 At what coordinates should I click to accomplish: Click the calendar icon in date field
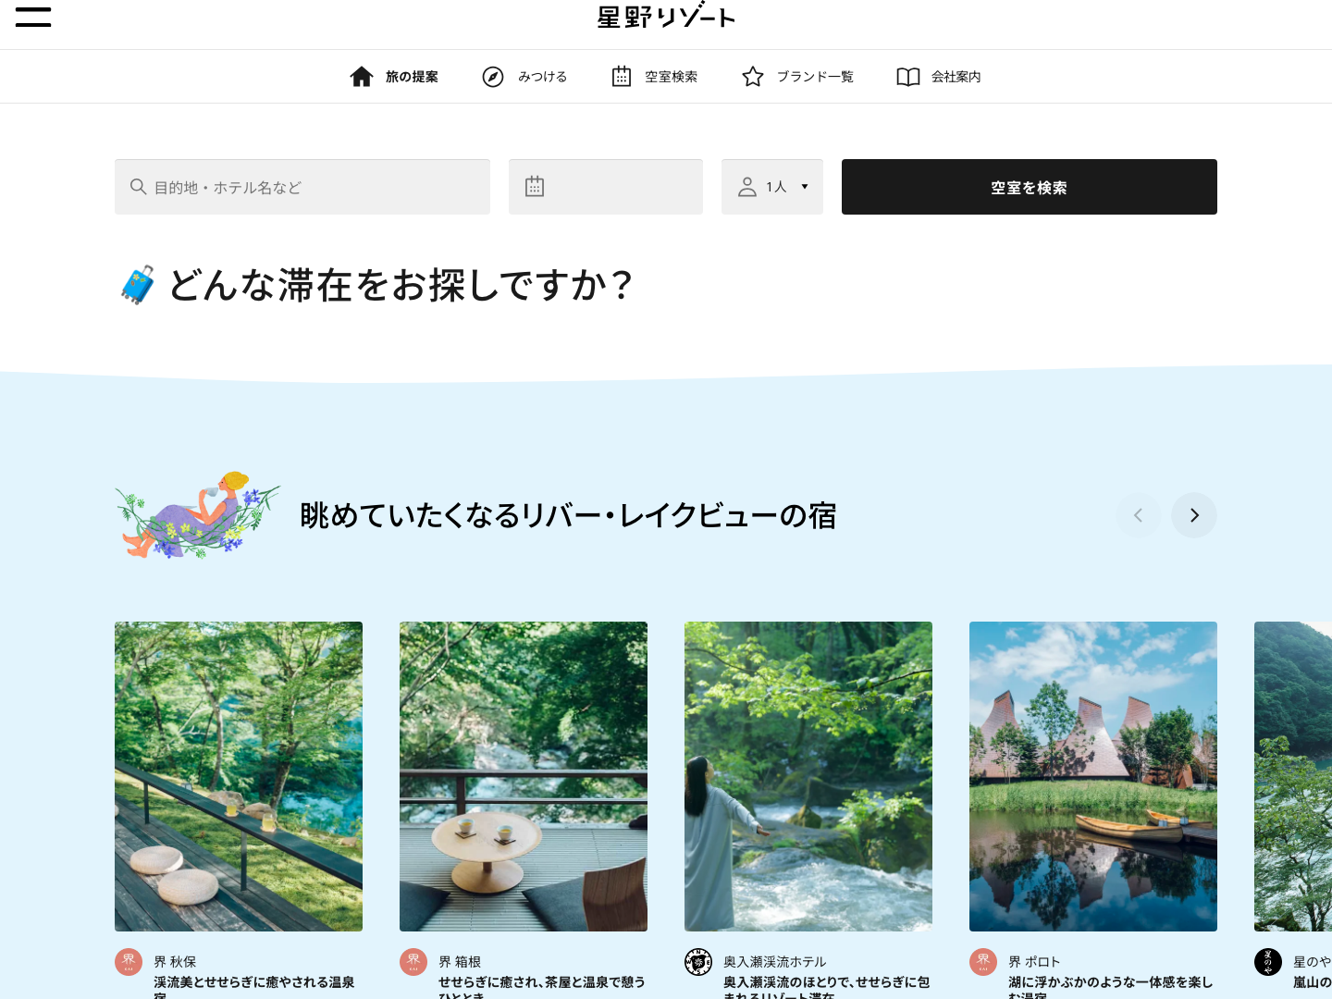(535, 187)
